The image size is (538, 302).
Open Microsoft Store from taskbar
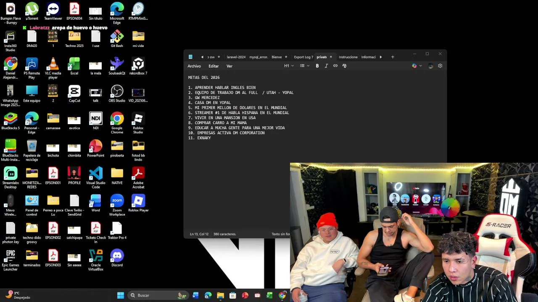(233, 295)
